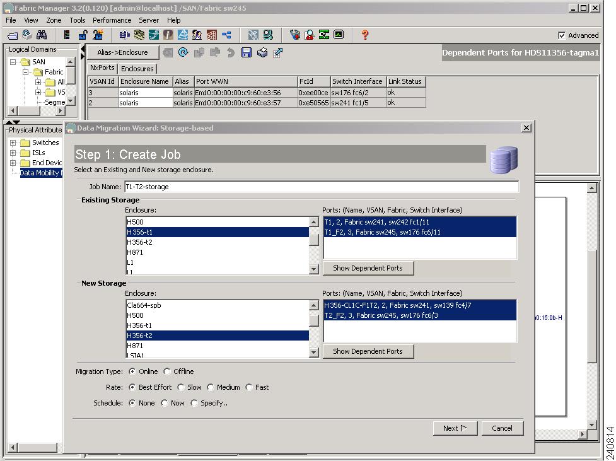The image size is (616, 461).
Task: Click the green performance monitor icon
Action: 324,35
